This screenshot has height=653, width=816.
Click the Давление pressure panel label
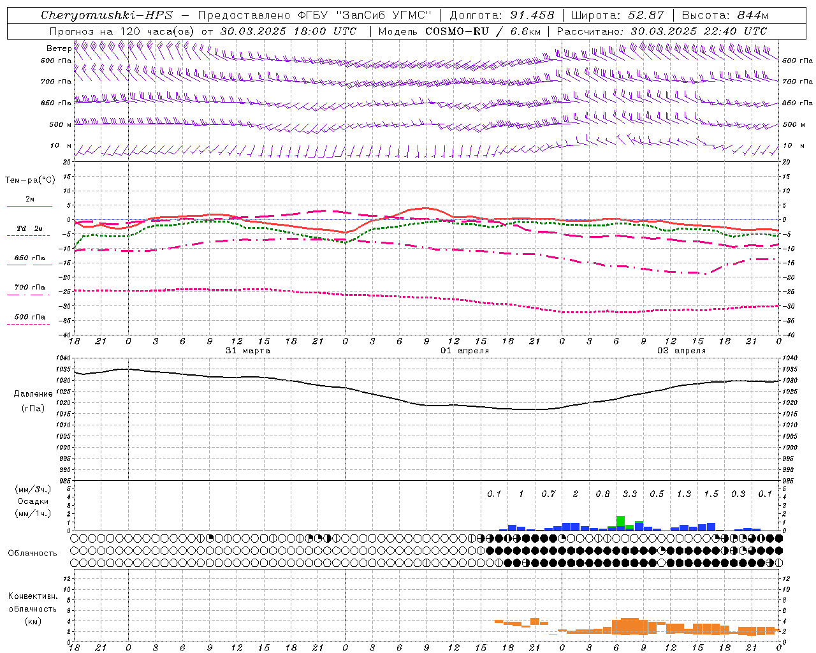[33, 394]
